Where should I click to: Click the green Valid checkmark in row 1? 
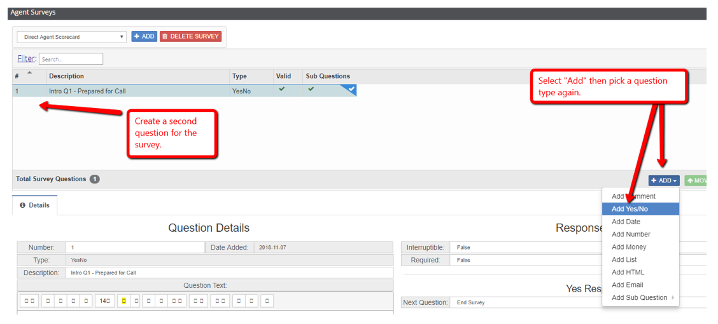(281, 89)
